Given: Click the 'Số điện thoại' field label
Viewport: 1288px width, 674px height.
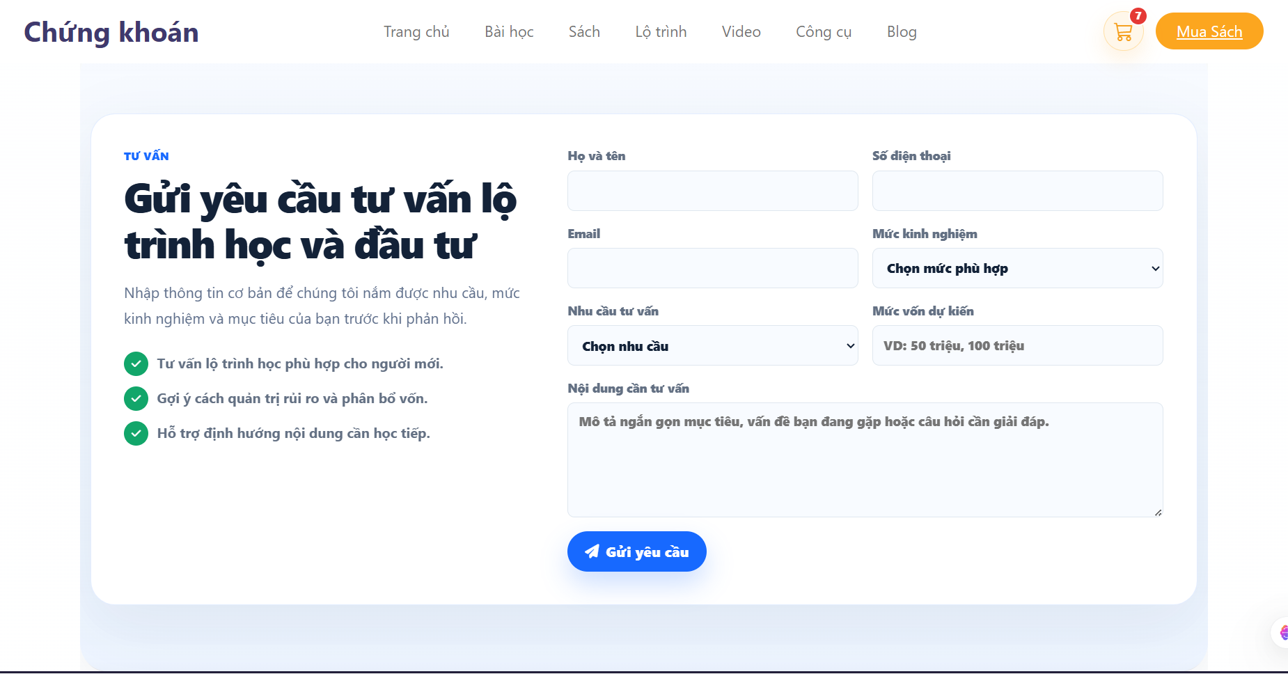Looking at the screenshot, I should tap(911, 156).
